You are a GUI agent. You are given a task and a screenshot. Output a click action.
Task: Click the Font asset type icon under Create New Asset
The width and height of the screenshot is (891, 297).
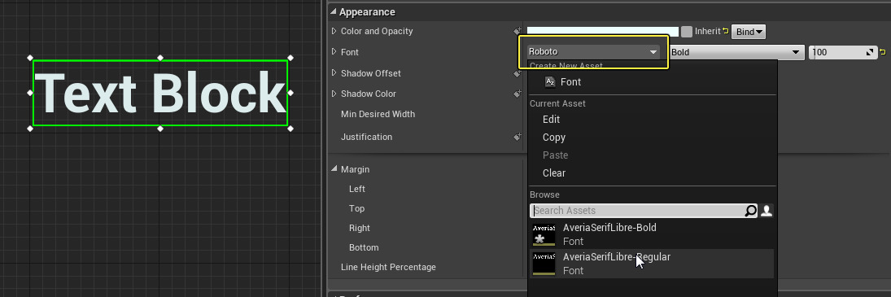pos(550,81)
